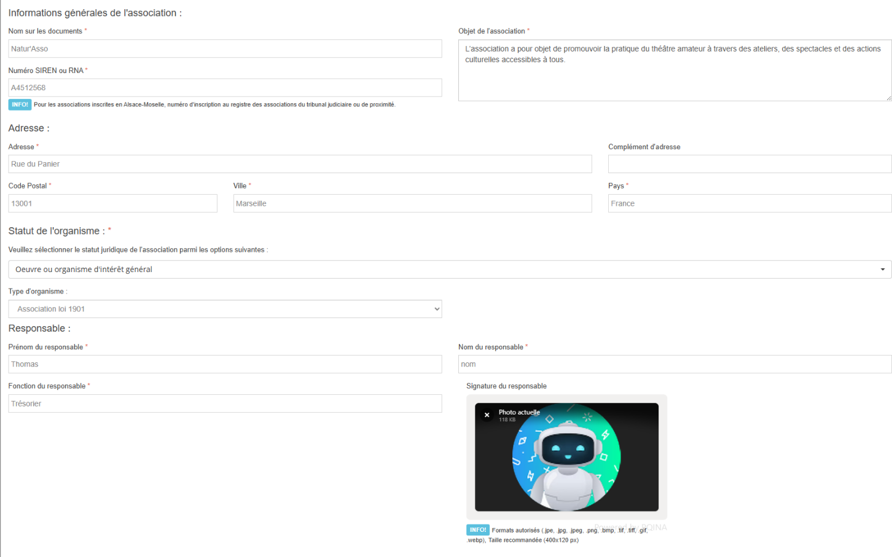
Task: Open the Statut de l'organisme dropdown
Action: pos(449,270)
